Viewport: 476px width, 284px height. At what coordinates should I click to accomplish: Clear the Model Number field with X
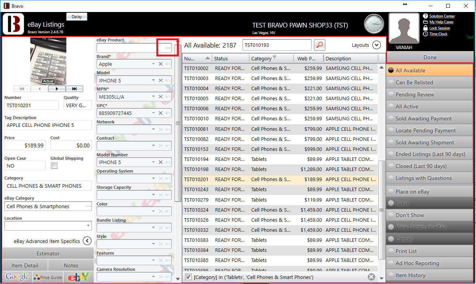tap(161, 162)
